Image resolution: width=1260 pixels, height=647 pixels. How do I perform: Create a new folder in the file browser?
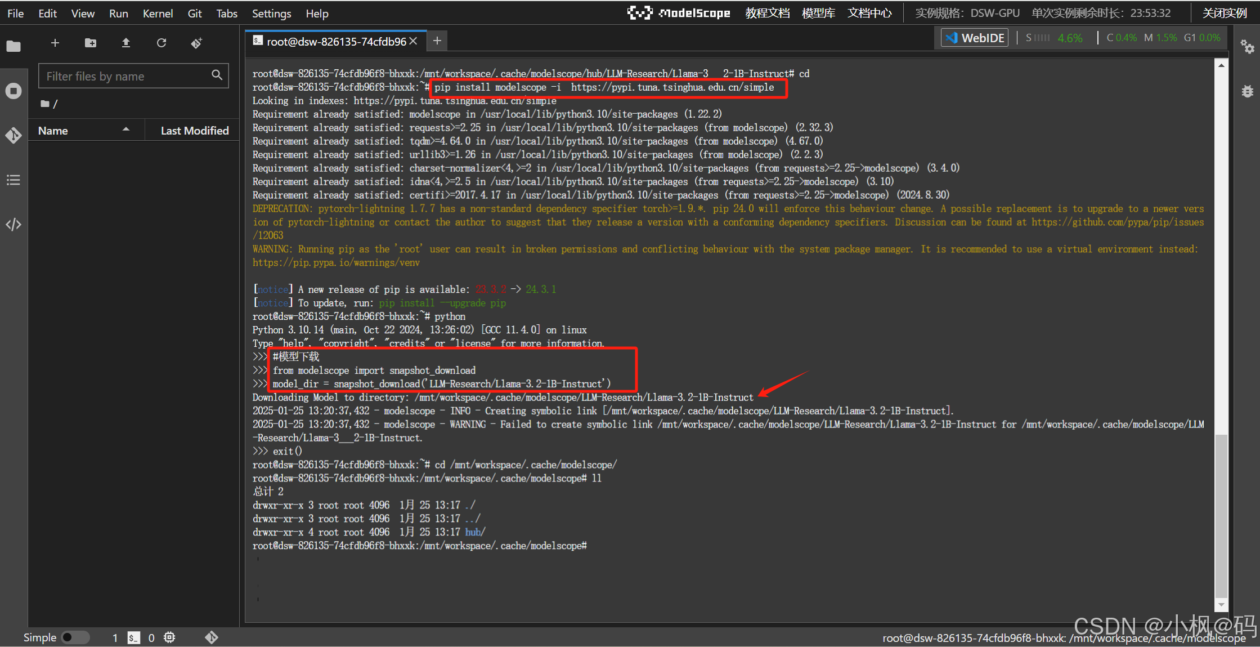91,43
